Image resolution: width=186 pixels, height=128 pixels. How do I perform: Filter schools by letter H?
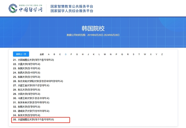pyautogui.click(x=83, y=54)
